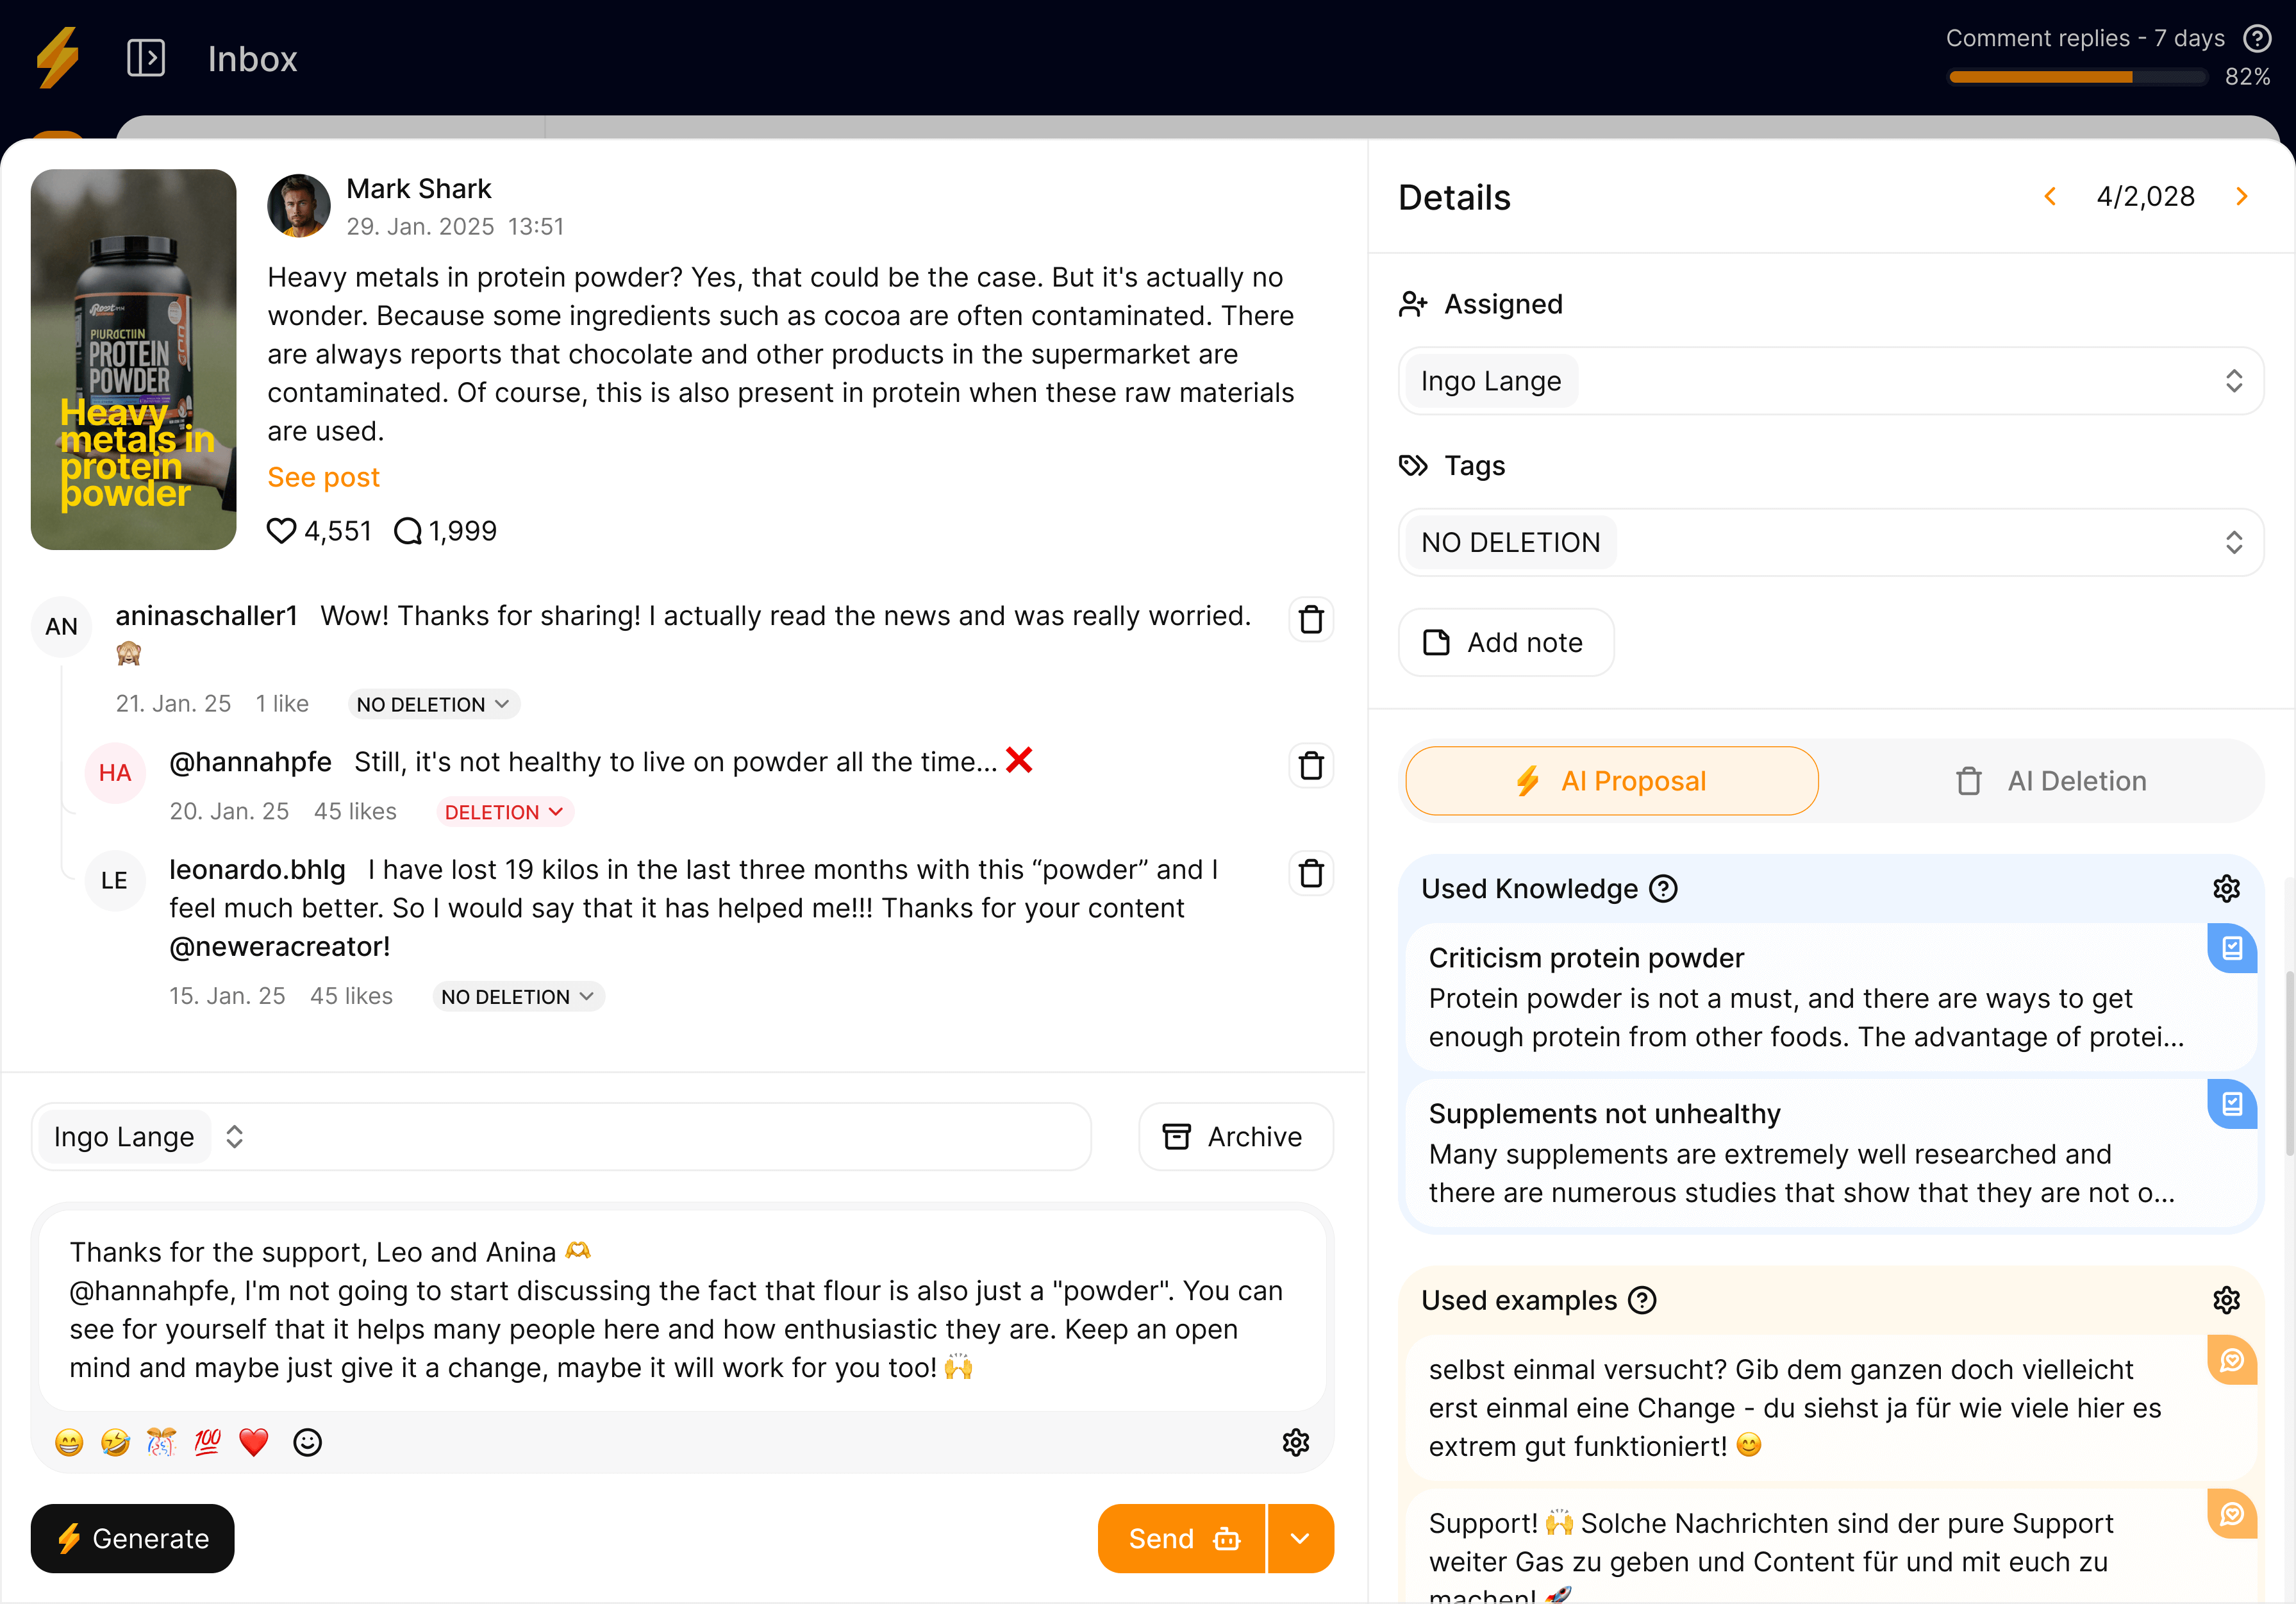Click Mark Shark's profile avatar
The width and height of the screenshot is (2296, 1604).
[299, 206]
